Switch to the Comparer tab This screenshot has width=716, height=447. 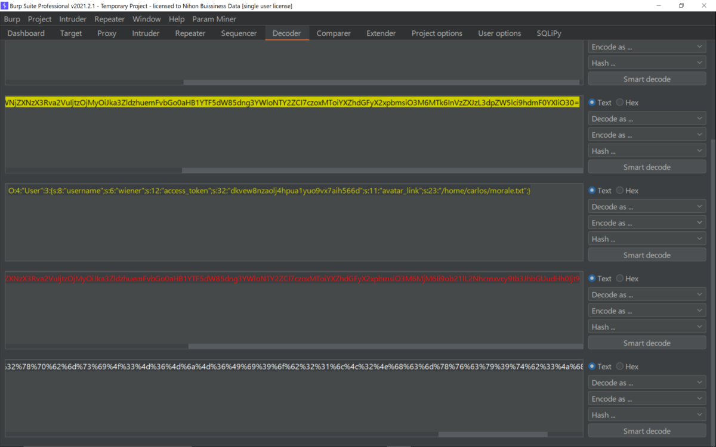click(334, 33)
